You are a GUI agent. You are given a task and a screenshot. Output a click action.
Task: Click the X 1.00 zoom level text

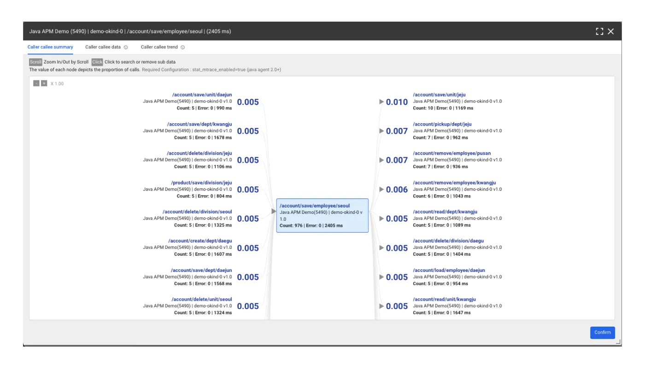[57, 84]
